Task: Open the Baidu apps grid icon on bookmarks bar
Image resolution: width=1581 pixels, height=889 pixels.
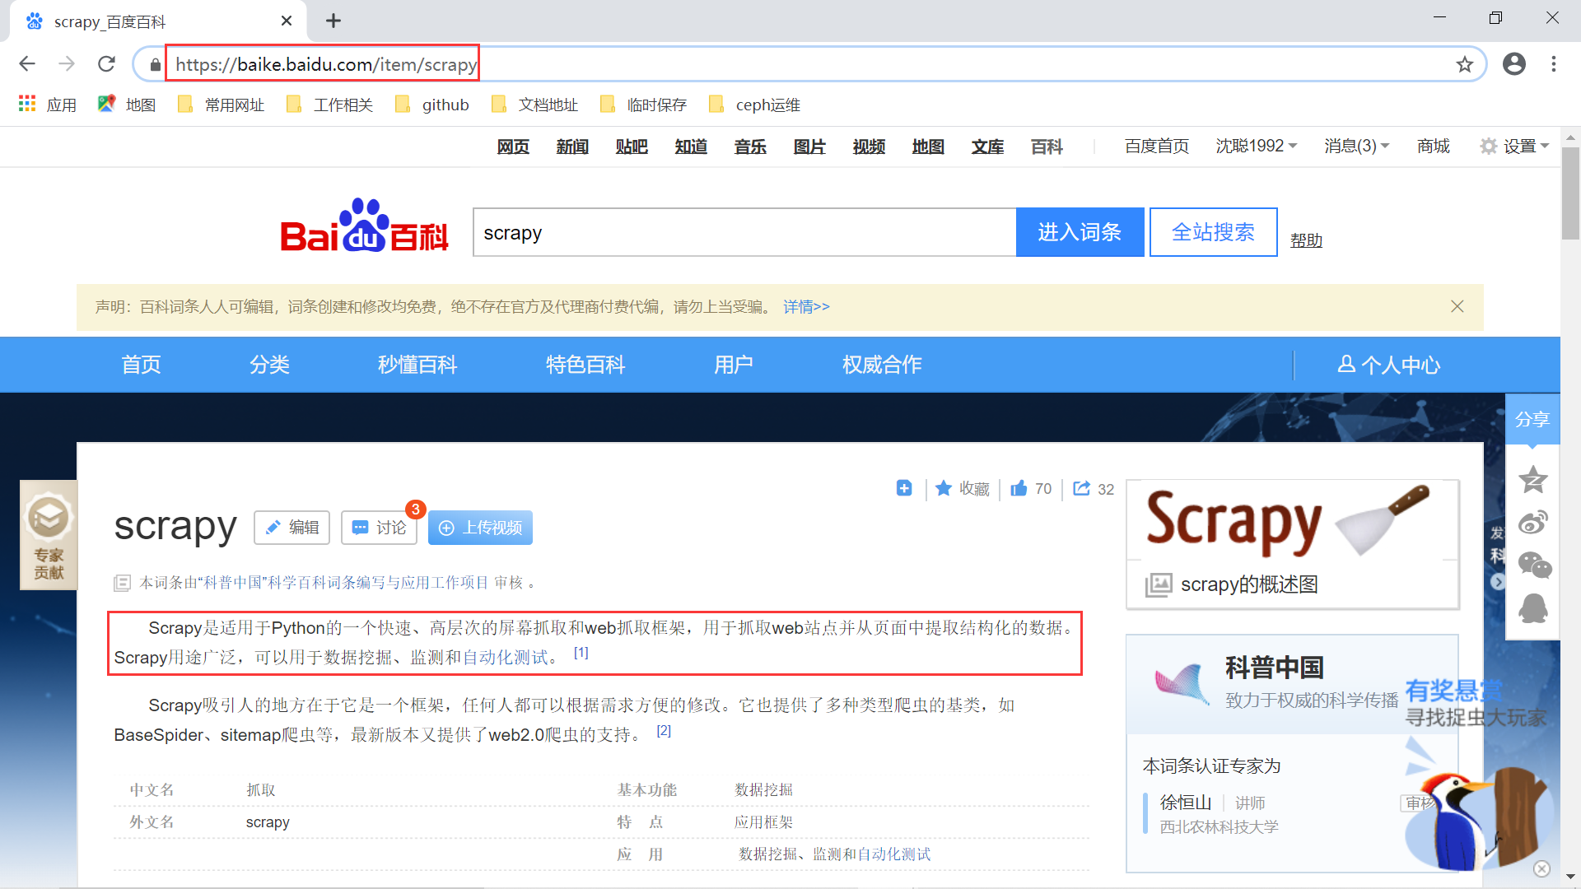Action: (26, 104)
